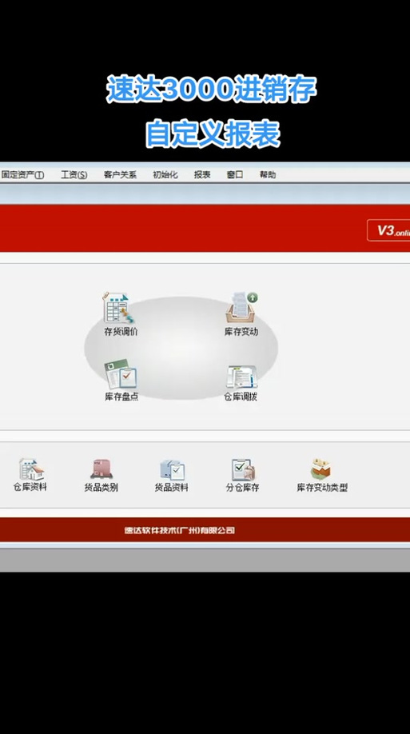Select the 仓库资料 warehouse data icon
Viewport: 410px width, 734px height.
(x=30, y=474)
